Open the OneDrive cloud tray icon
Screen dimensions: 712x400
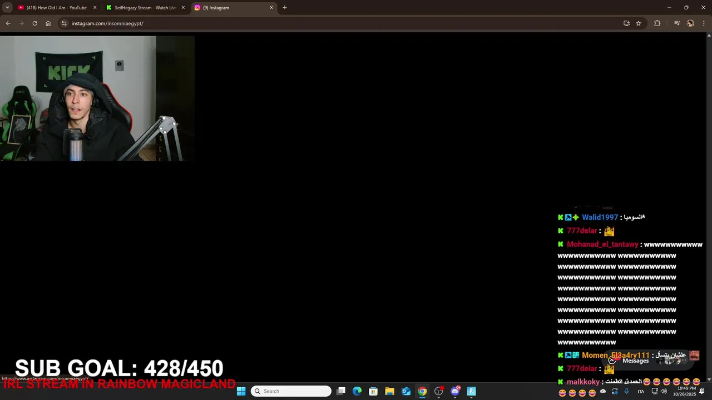pos(603,391)
